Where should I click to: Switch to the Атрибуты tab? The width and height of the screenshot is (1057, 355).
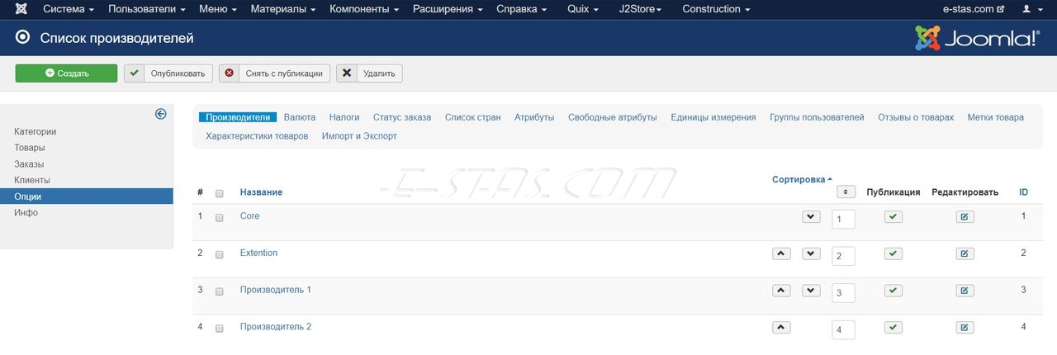pyautogui.click(x=534, y=117)
